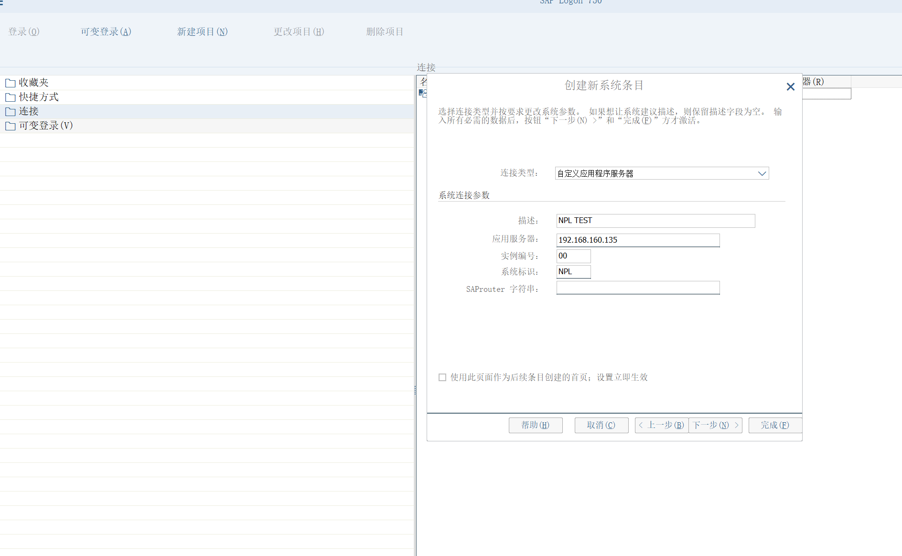The image size is (902, 556).
Task: Click the 可变登录(V) folder icon
Action: pos(10,126)
